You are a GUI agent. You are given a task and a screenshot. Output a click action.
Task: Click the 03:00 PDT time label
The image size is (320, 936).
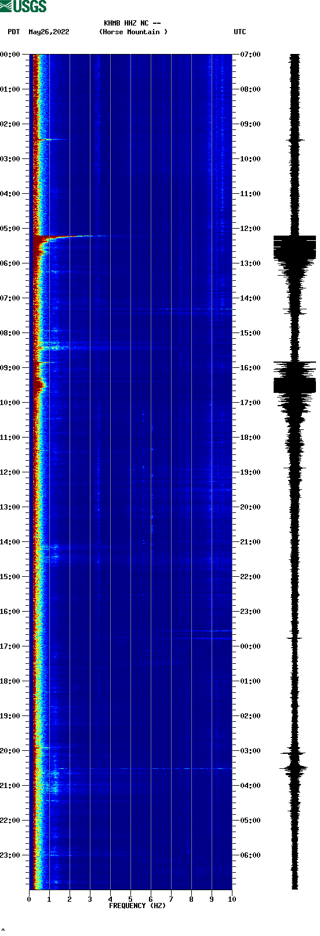pyautogui.click(x=10, y=159)
